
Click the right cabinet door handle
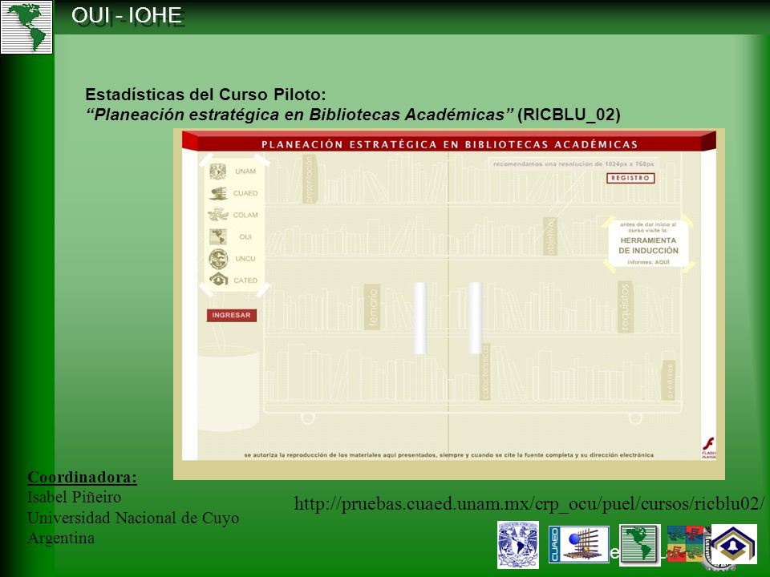[x=475, y=317]
